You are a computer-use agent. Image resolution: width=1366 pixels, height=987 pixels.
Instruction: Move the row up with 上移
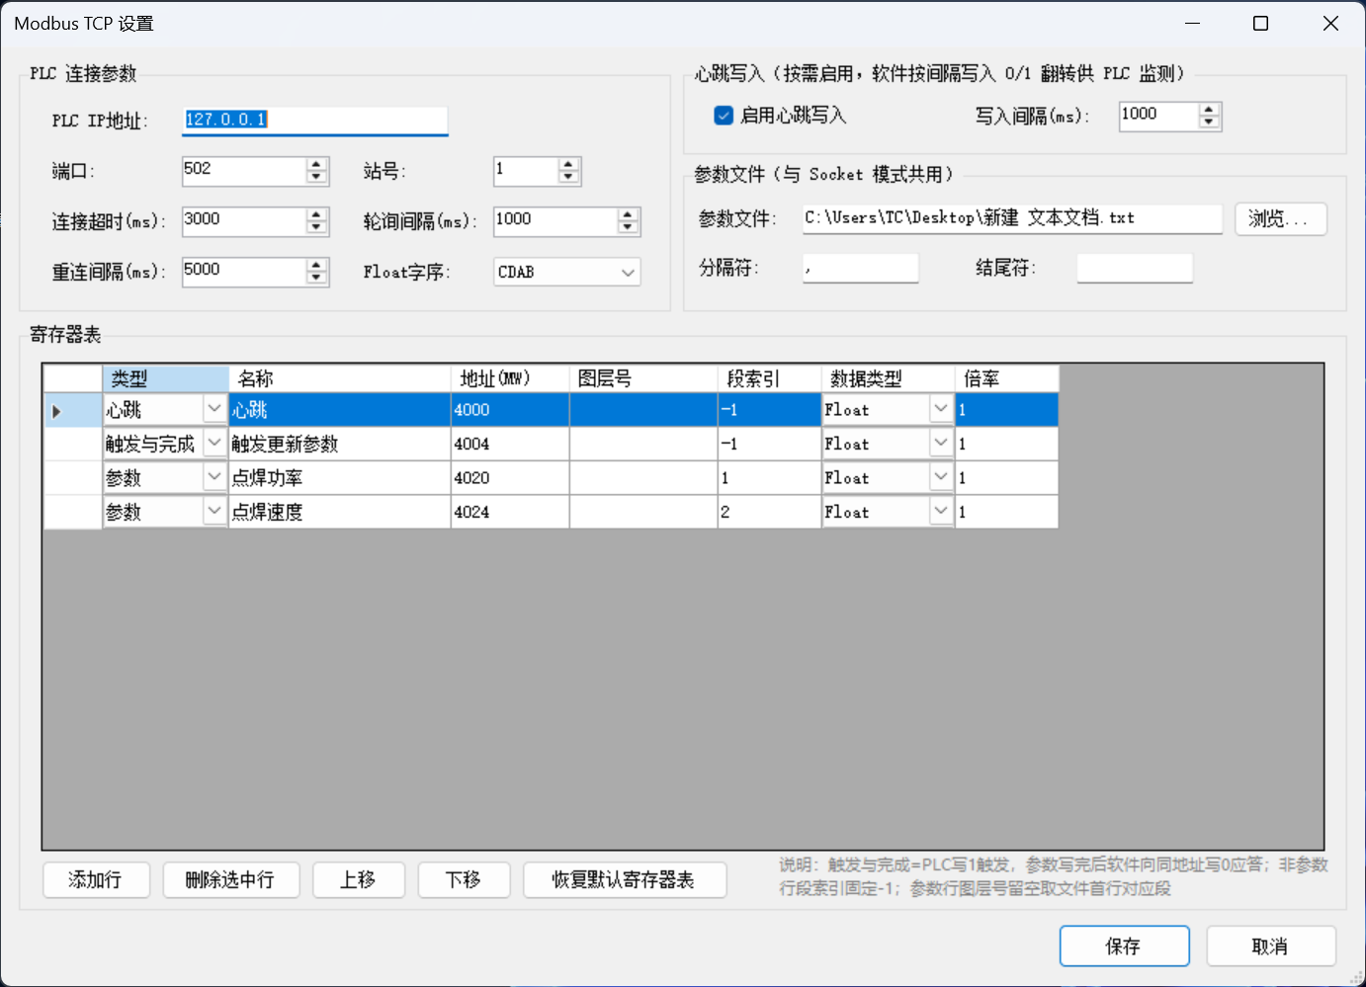[359, 879]
